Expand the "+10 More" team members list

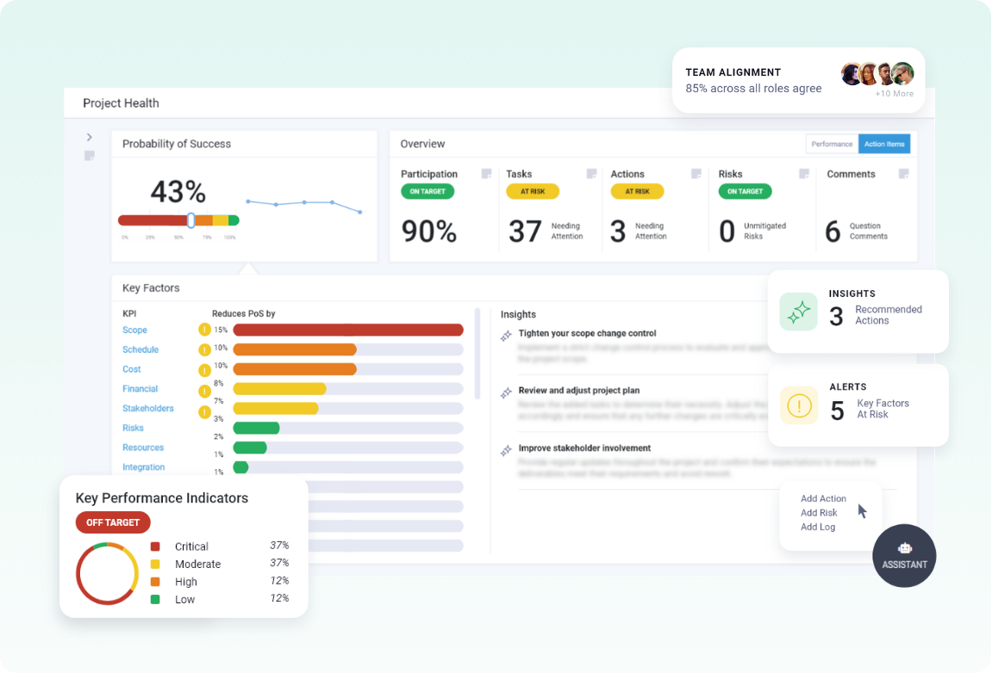coord(894,93)
